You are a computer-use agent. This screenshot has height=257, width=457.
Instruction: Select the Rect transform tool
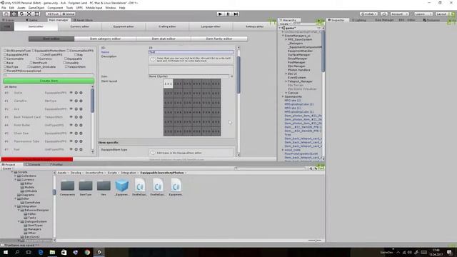[36, 14]
